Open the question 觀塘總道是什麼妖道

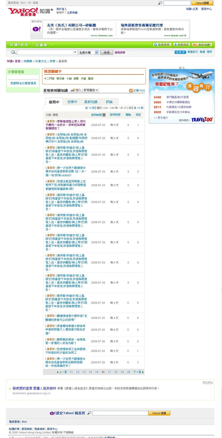coord(66,318)
